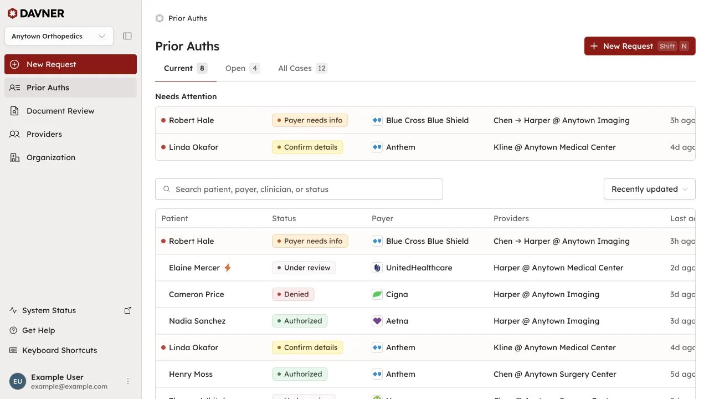Click the Status column header
This screenshot has height=399, width=709.
tap(284, 218)
